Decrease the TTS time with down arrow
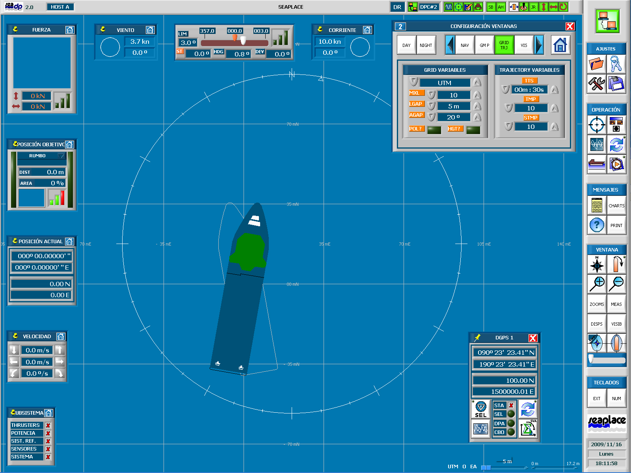This screenshot has height=473, width=631. click(505, 89)
